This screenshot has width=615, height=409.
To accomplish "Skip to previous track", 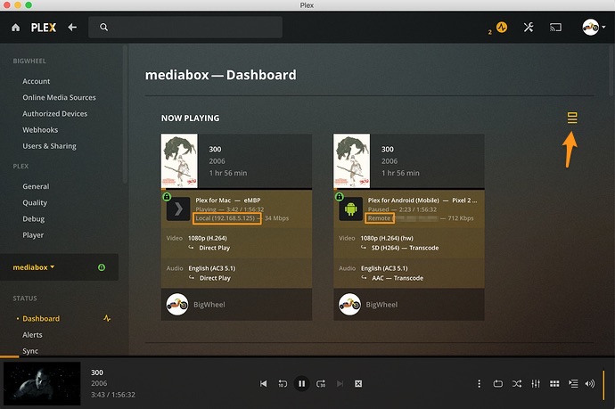I will tap(264, 383).
